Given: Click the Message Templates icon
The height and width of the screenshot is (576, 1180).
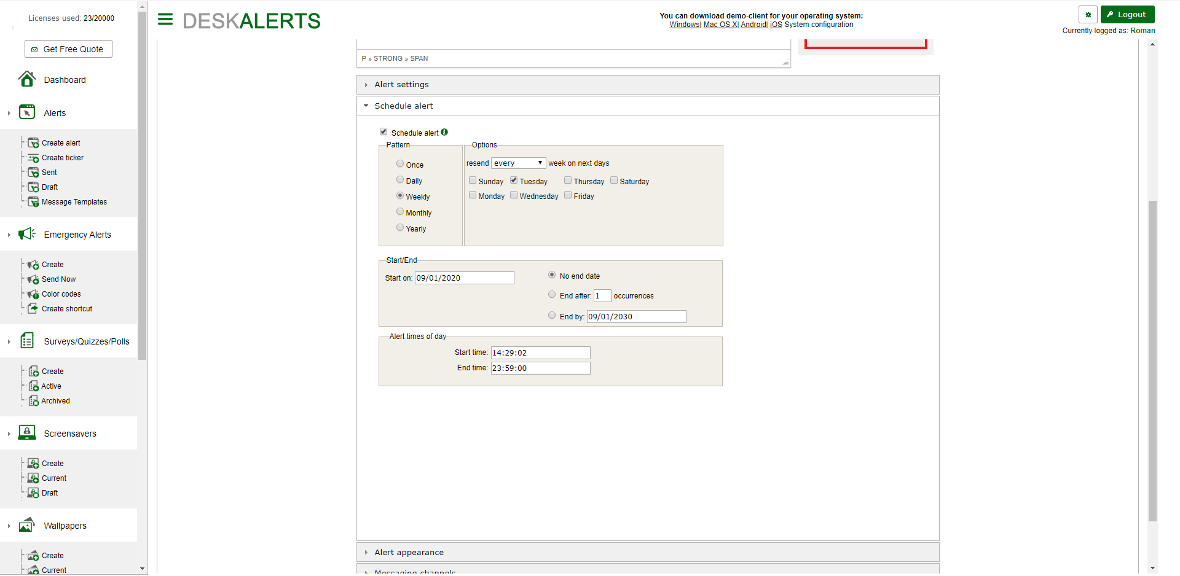Looking at the screenshot, I should [x=33, y=201].
